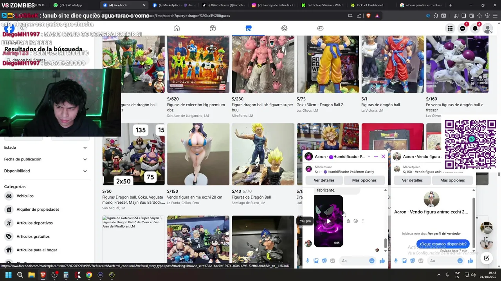Select the Vehículos category
Screen dimensions: 501x281
coord(45,196)
